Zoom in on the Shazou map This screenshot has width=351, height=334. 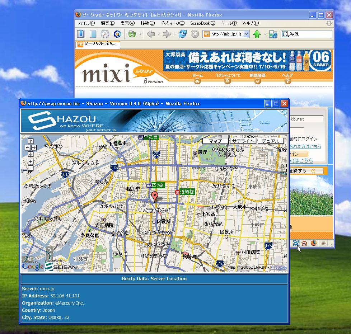click(x=31, y=161)
